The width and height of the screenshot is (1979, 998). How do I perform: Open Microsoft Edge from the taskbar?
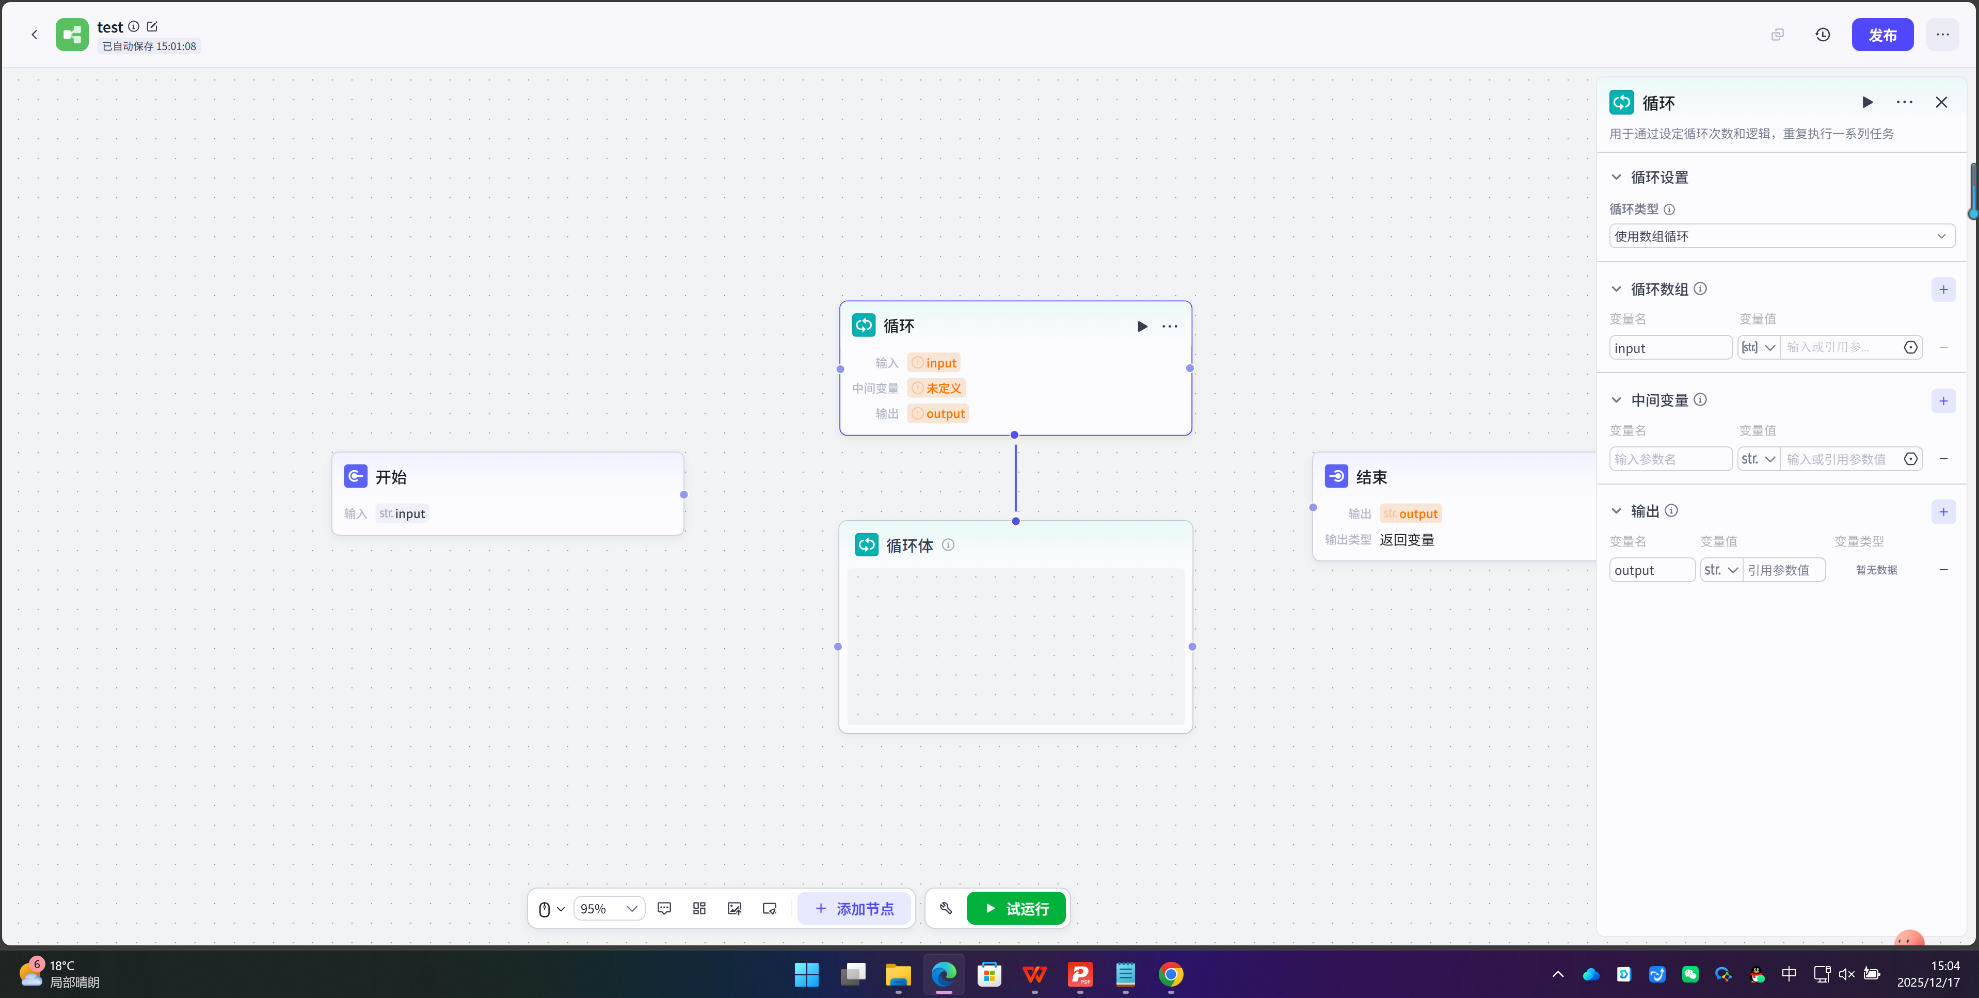(944, 974)
